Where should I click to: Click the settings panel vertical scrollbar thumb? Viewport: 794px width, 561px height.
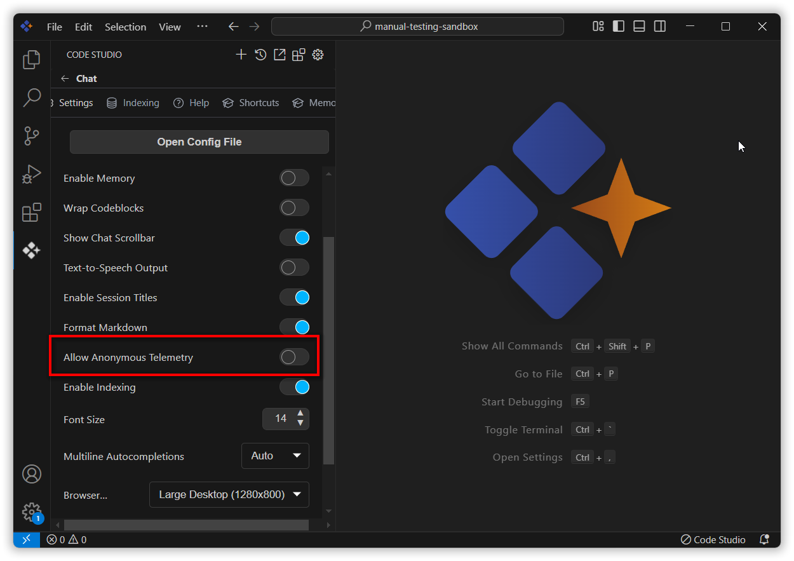(328, 350)
